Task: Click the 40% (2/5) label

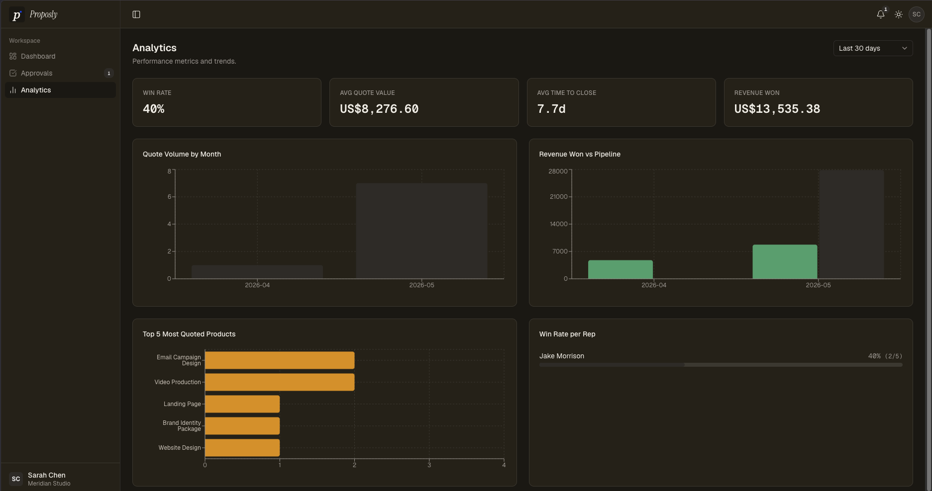Action: (885, 356)
